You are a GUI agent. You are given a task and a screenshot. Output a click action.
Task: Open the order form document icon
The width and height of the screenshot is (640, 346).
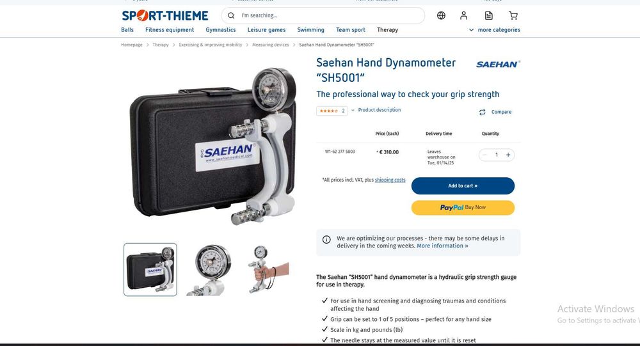pyautogui.click(x=488, y=15)
